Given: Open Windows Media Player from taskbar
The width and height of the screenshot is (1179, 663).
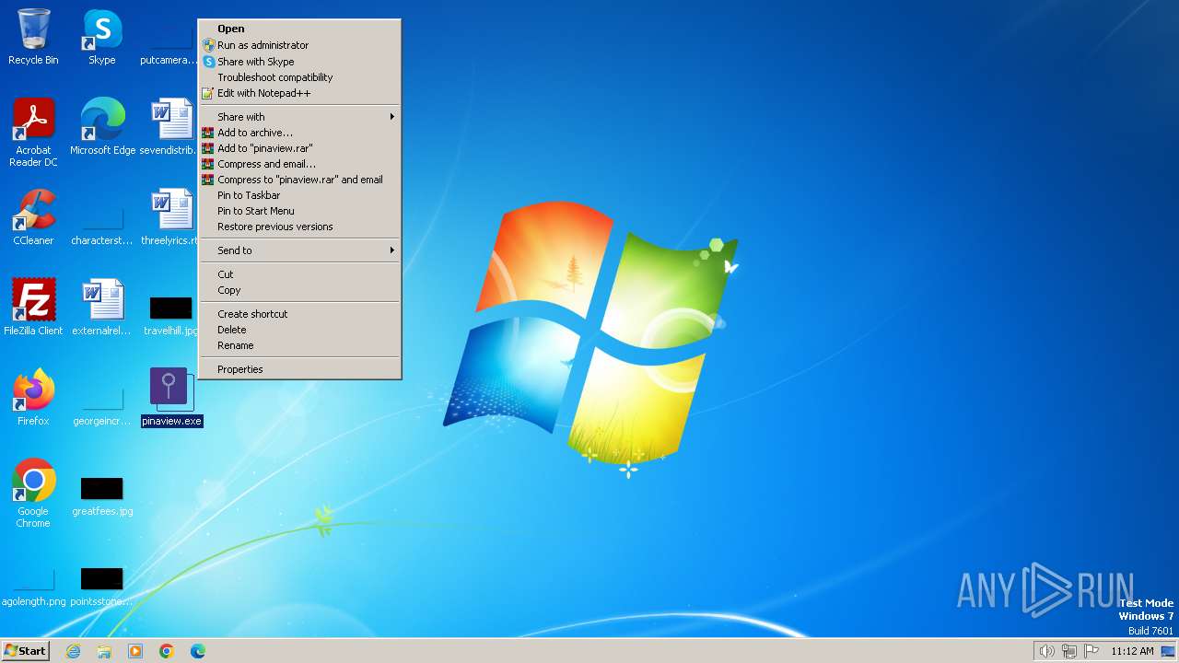Looking at the screenshot, I should click(x=135, y=651).
